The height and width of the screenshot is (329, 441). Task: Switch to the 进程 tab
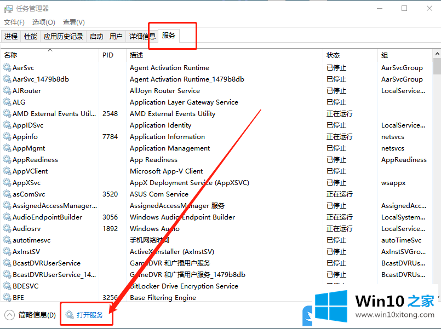[x=11, y=37]
